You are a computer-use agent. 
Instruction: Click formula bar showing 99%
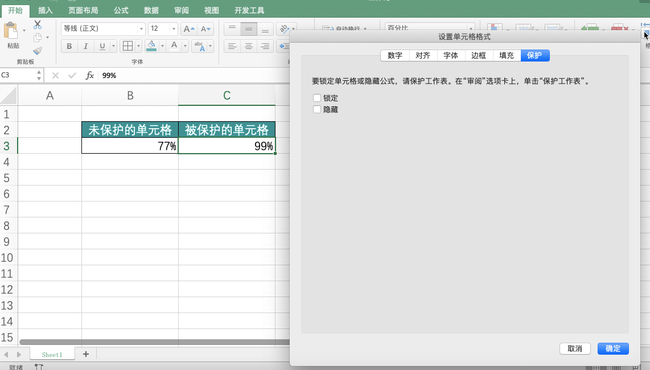click(x=195, y=75)
